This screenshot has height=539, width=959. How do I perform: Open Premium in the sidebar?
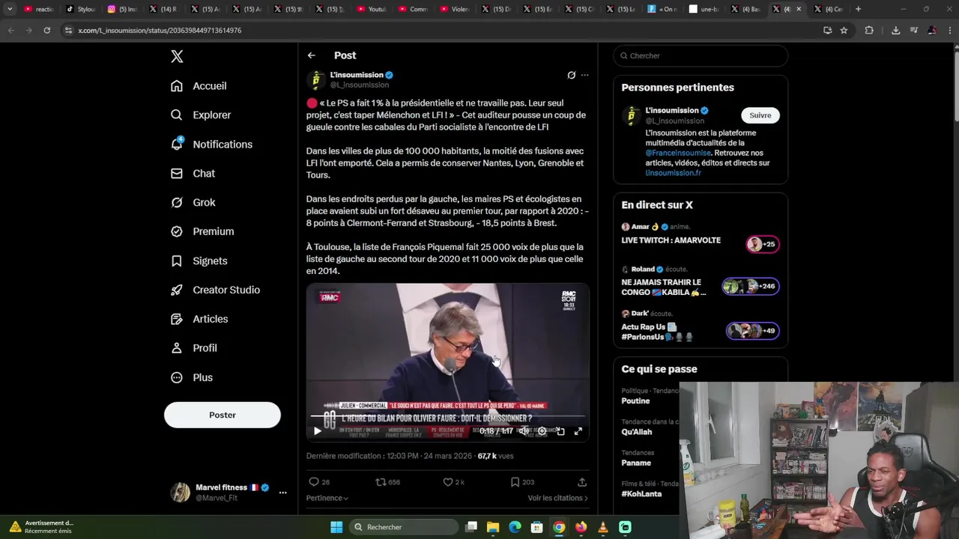202,232
